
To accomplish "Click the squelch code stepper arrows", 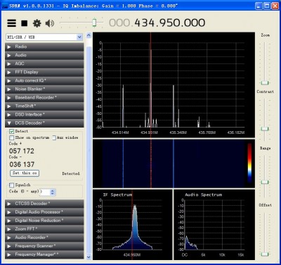I will [53, 192].
